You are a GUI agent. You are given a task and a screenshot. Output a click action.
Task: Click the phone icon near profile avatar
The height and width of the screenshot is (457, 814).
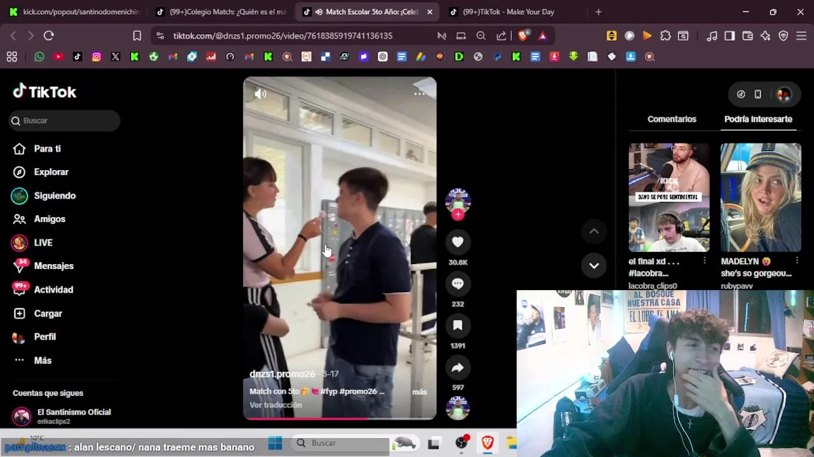pos(757,94)
